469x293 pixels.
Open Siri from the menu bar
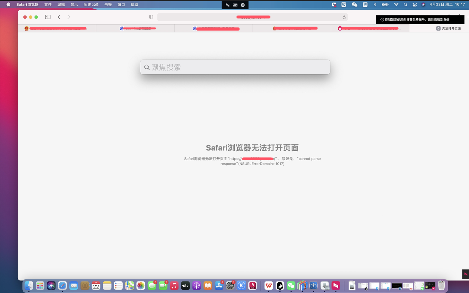(x=423, y=4)
